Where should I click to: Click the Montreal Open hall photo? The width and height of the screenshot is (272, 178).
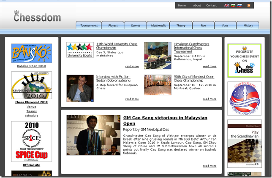[158, 85]
